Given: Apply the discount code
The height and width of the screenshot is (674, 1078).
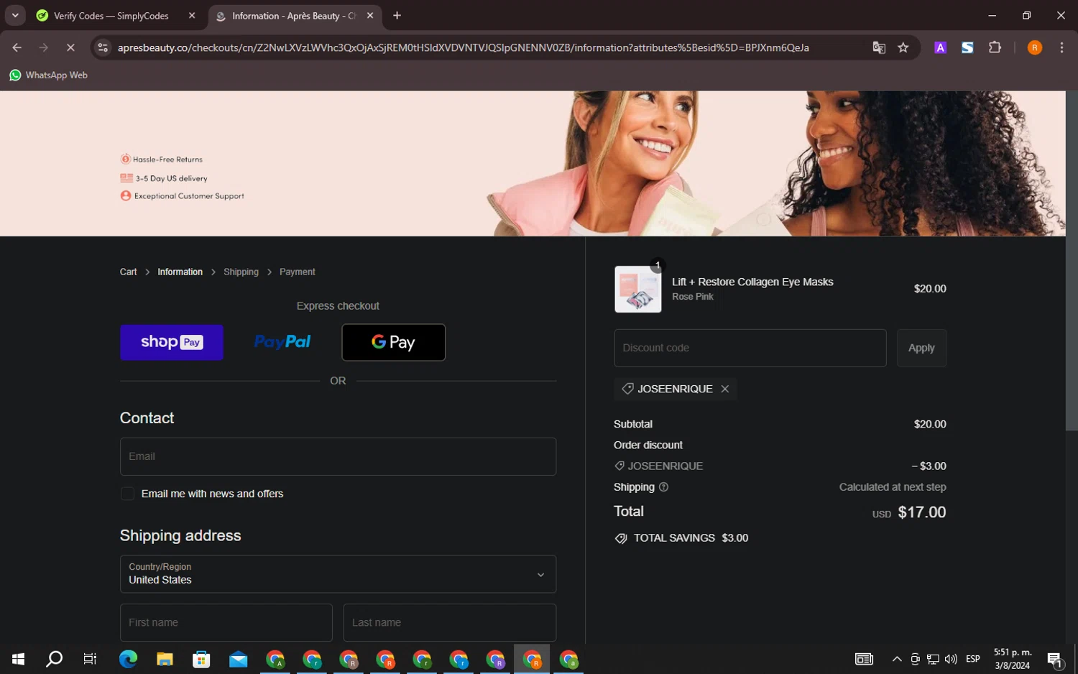Looking at the screenshot, I should tap(921, 348).
